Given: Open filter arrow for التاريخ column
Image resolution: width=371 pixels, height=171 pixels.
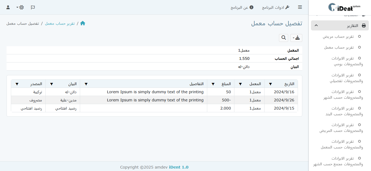Looking at the screenshot, I should point(270,84).
